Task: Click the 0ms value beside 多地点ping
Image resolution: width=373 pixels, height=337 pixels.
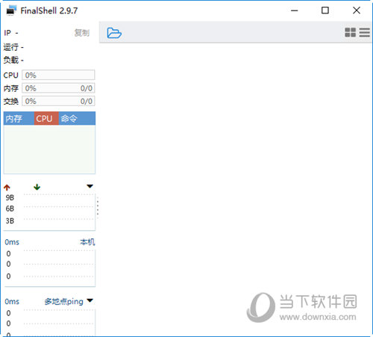Action: (12, 301)
